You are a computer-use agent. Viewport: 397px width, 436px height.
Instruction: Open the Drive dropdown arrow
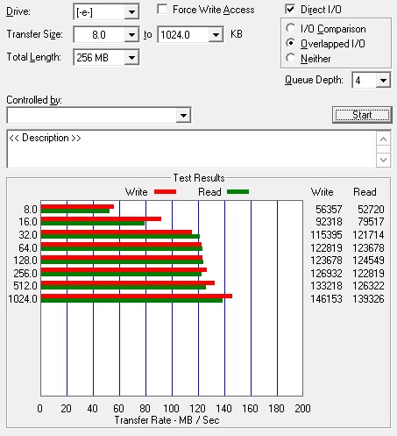131,12
